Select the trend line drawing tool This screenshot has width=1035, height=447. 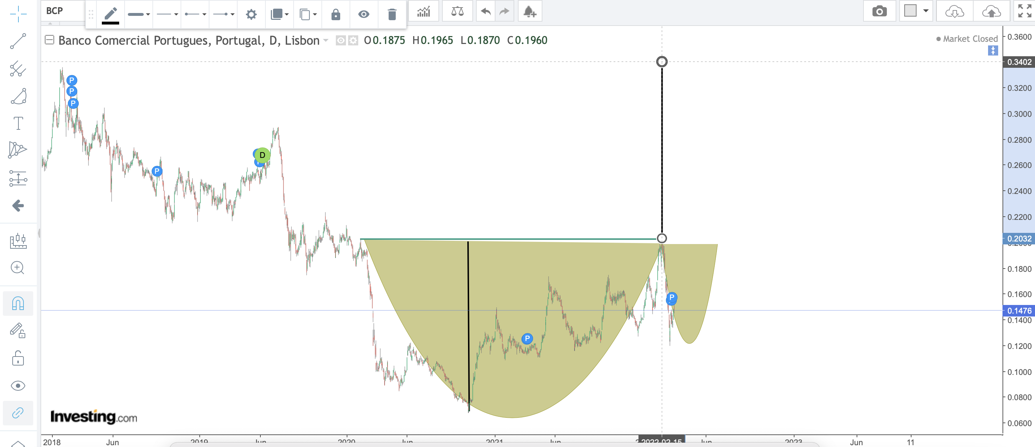click(x=18, y=41)
